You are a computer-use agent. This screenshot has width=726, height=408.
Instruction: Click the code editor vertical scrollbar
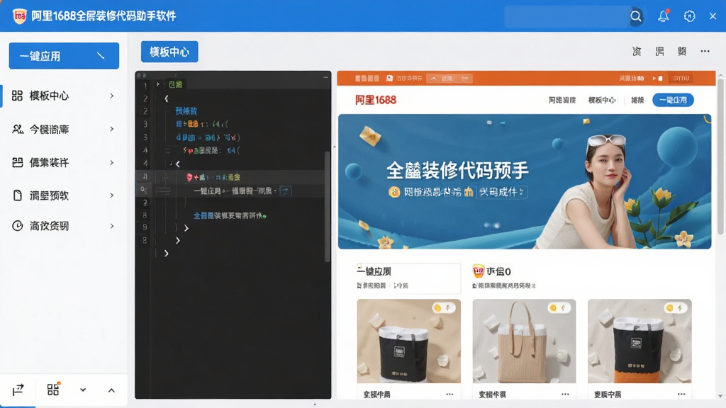pyautogui.click(x=328, y=206)
